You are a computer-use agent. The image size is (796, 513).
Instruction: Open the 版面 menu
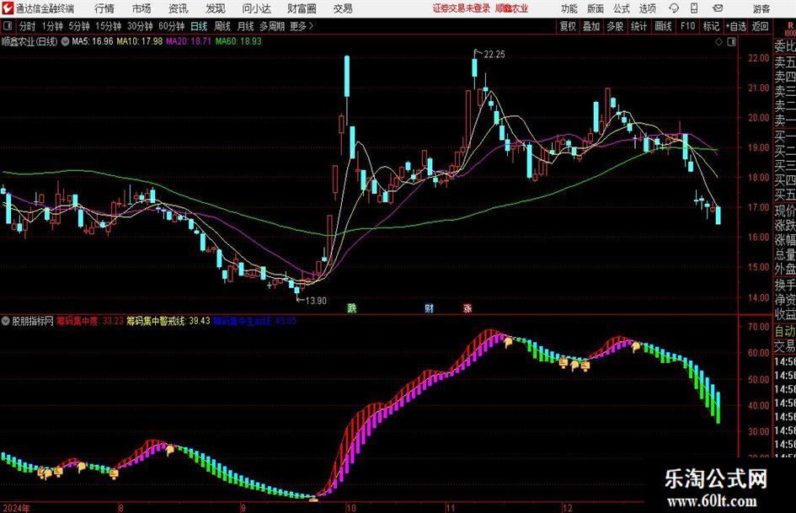pyautogui.click(x=596, y=8)
